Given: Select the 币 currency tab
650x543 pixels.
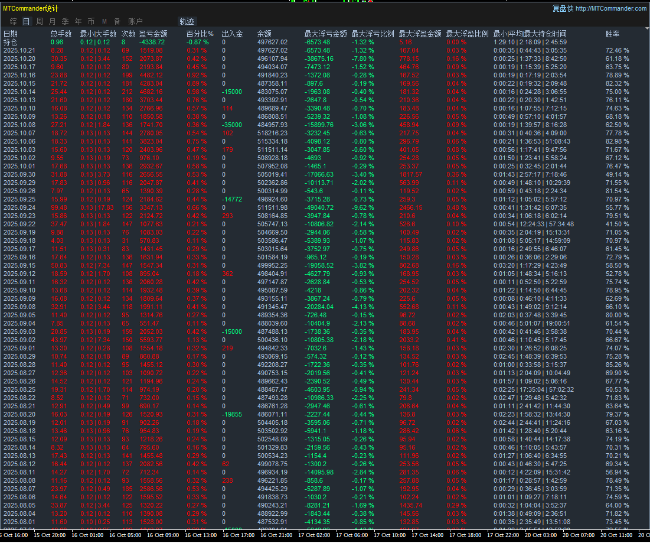Looking at the screenshot, I should pos(91,21).
